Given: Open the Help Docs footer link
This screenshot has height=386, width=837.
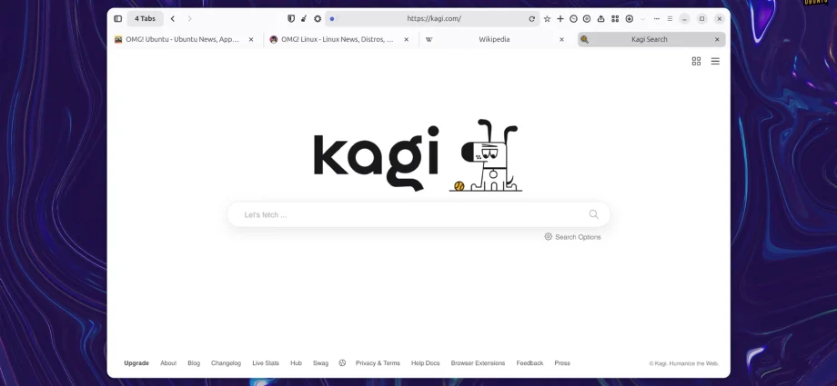Looking at the screenshot, I should coord(426,363).
